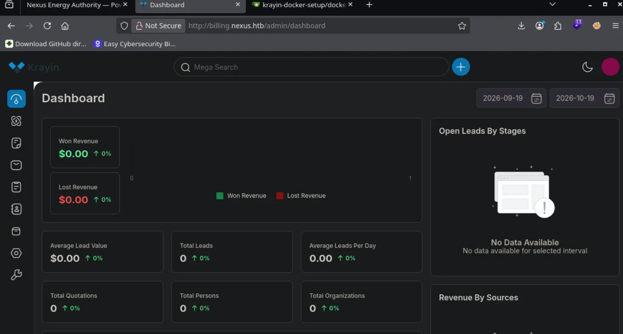Image resolution: width=623 pixels, height=334 pixels.
Task: Click the Krayin logo
Action: coord(34,67)
